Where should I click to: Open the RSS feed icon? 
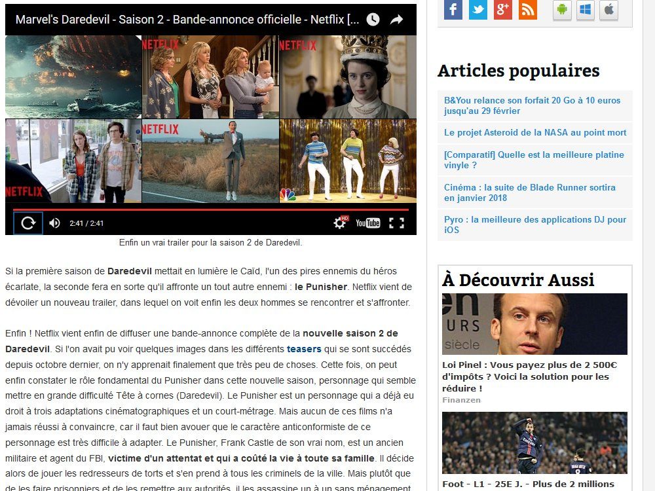tap(528, 9)
